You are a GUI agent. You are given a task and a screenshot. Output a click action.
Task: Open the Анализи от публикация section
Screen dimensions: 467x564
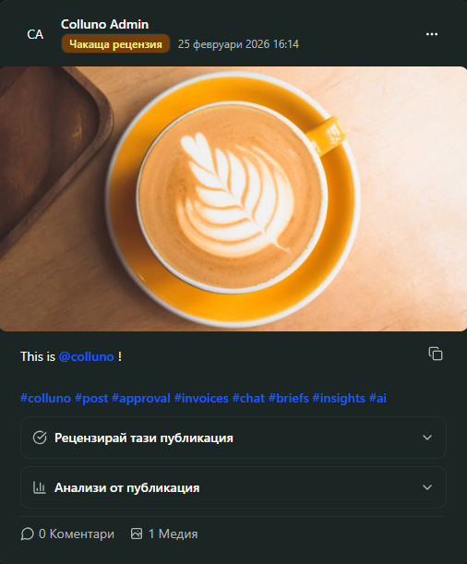coord(233,487)
